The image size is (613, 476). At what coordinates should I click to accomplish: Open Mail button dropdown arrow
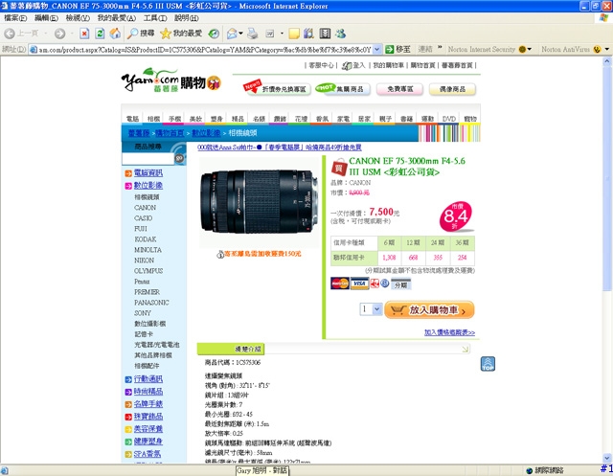tap(240, 34)
